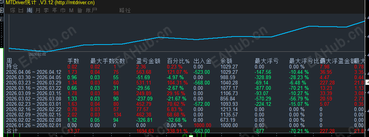Select week row 2026.02.23 ~ 2026.03.01

pyautogui.click(x=34, y=104)
